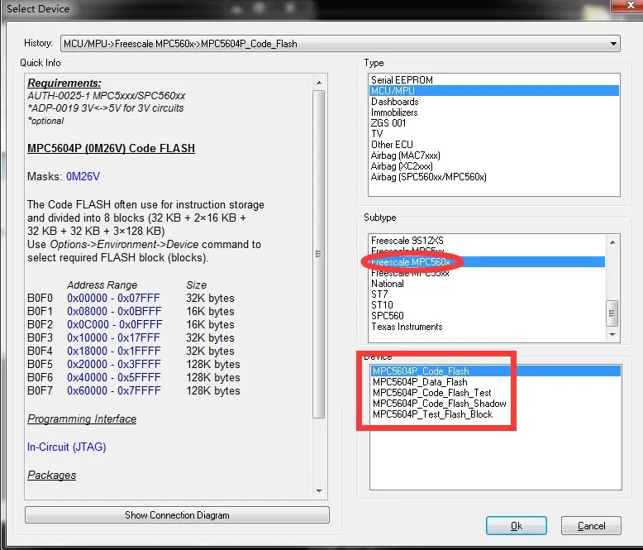Confirm selection with Ok button
Image resolution: width=643 pixels, height=550 pixels.
coord(517,526)
